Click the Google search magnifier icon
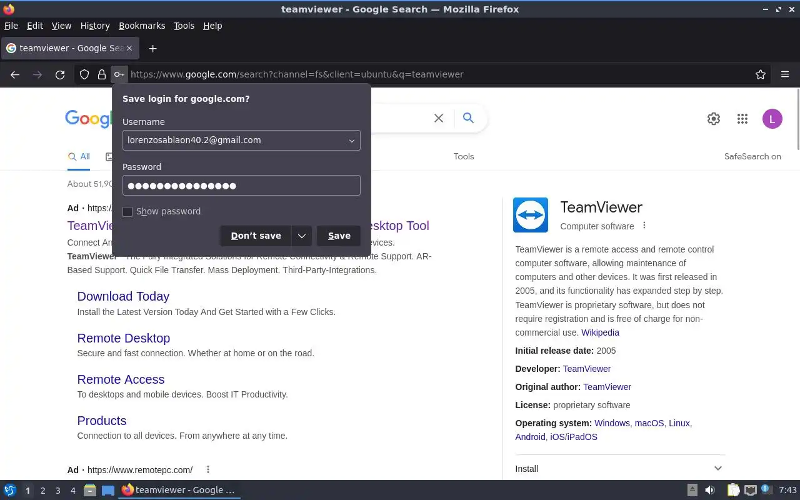 click(468, 118)
